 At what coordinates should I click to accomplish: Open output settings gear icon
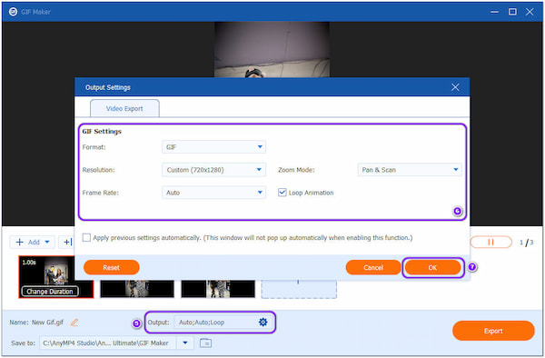coord(263,323)
